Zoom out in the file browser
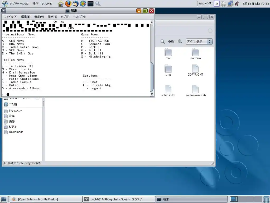 pos(162,41)
